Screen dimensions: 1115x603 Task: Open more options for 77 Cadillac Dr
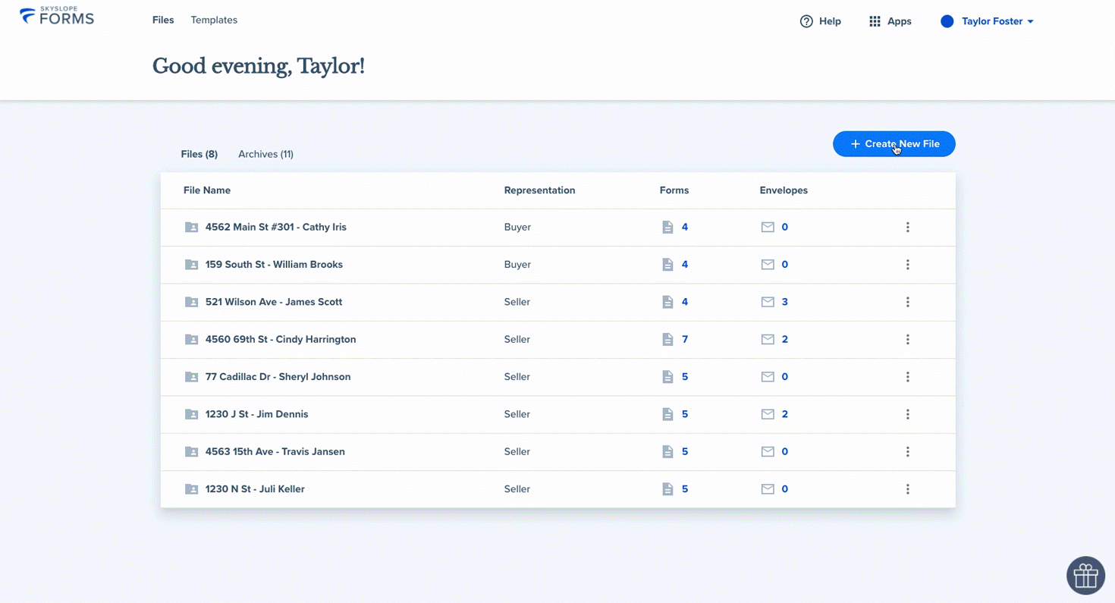click(907, 377)
